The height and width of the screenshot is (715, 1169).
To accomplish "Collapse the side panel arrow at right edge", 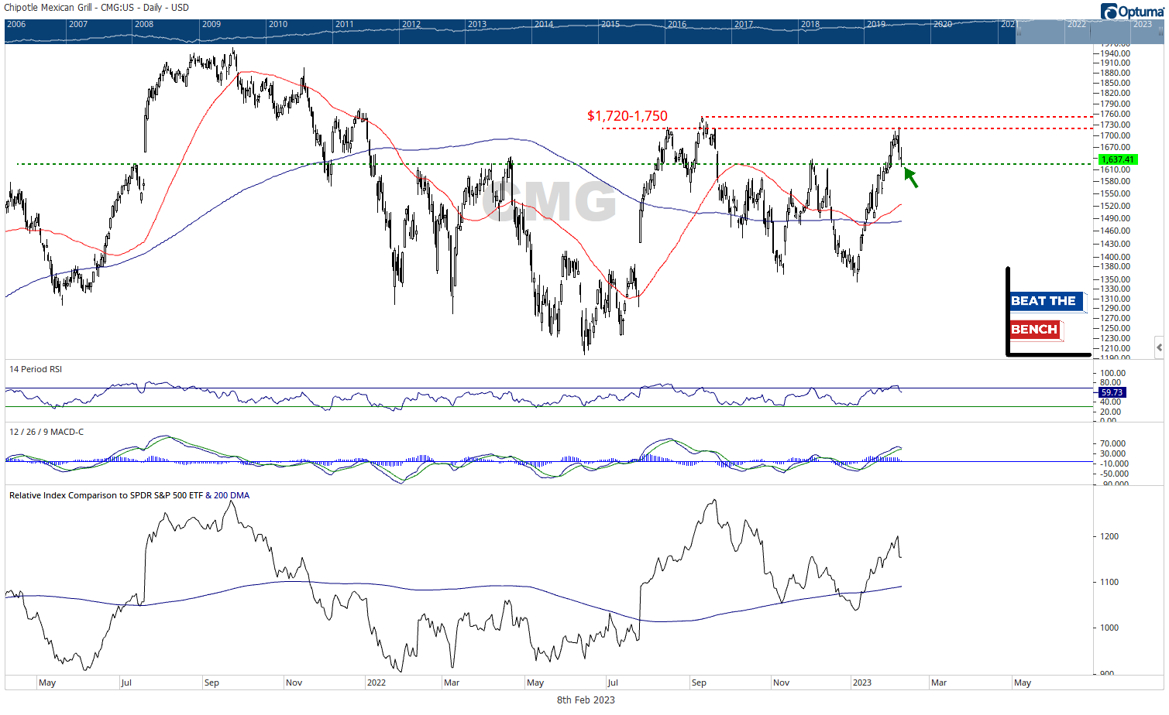I will click(1159, 347).
